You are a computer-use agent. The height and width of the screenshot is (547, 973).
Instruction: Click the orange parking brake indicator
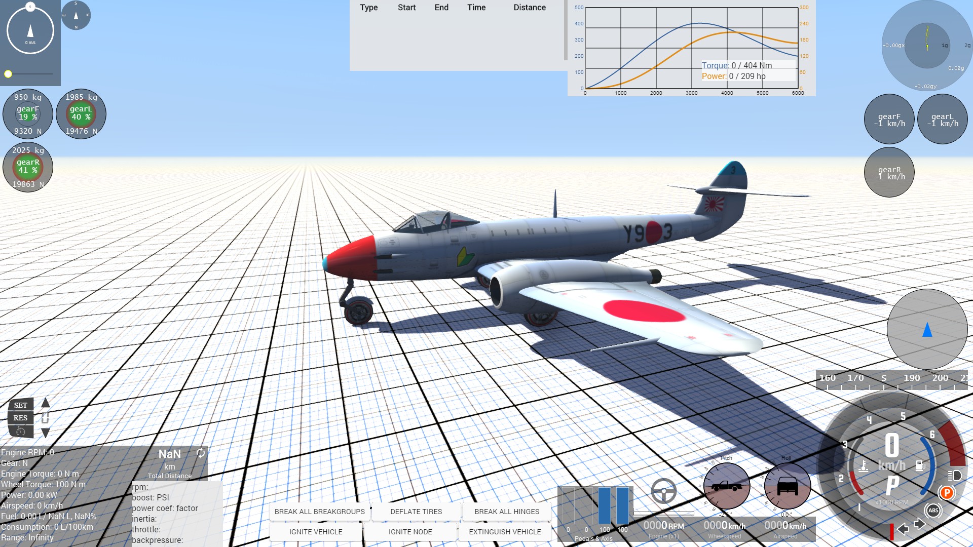click(x=946, y=493)
